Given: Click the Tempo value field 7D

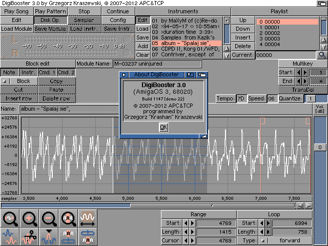Looking at the screenshot, I should coord(241,98).
